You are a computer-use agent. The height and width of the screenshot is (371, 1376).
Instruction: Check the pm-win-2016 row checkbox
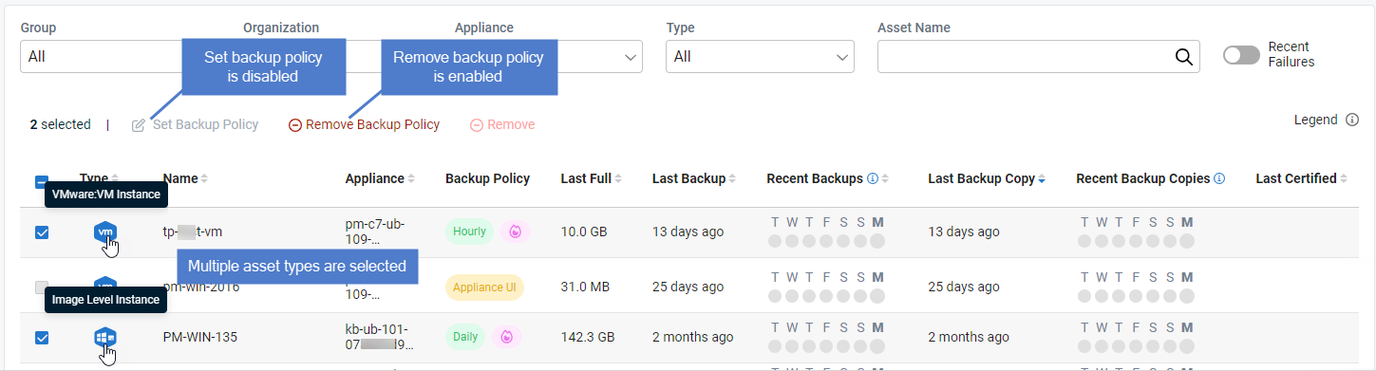42,287
